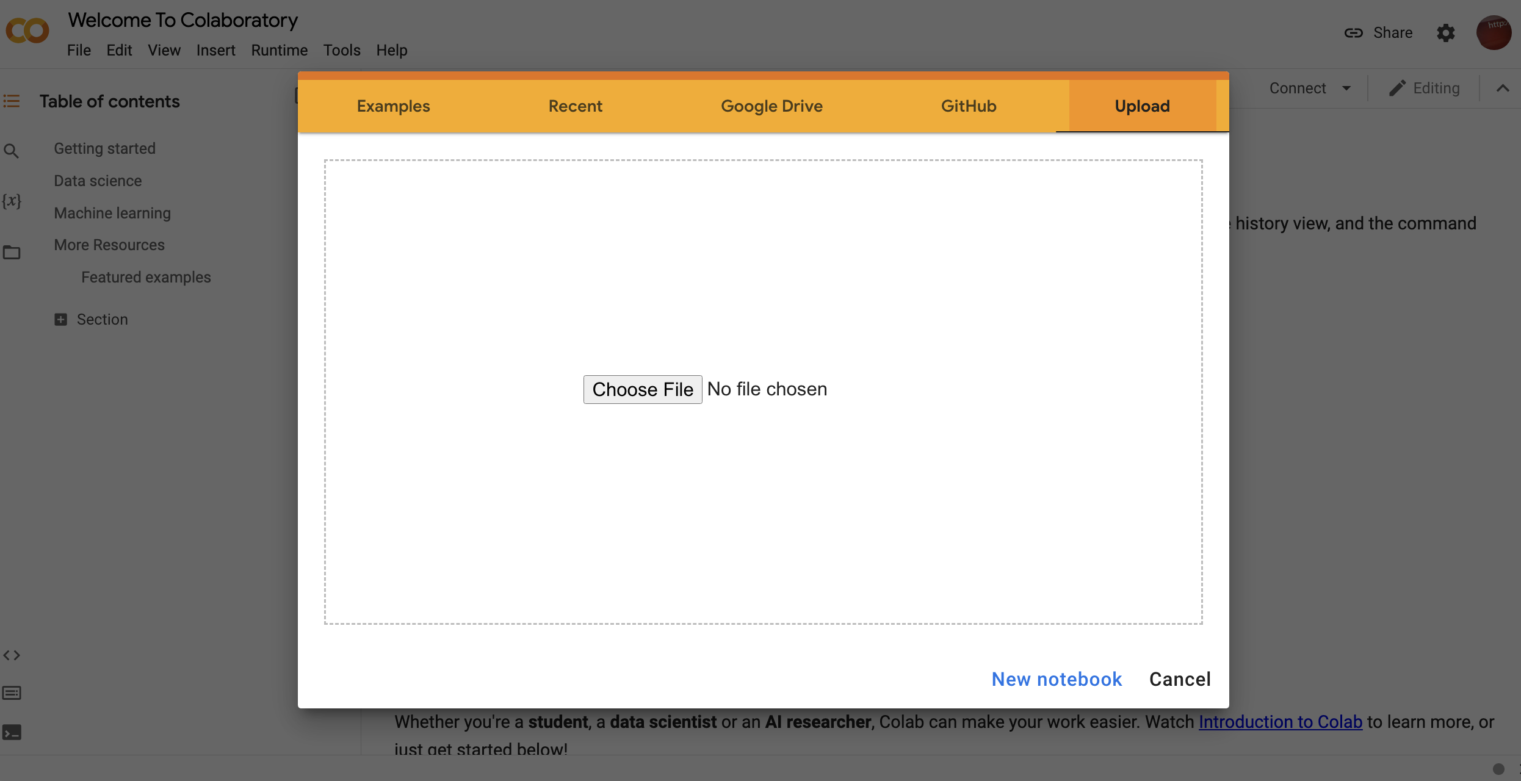Click the Table of contents list icon
Image resolution: width=1521 pixels, height=781 pixels.
click(12, 101)
